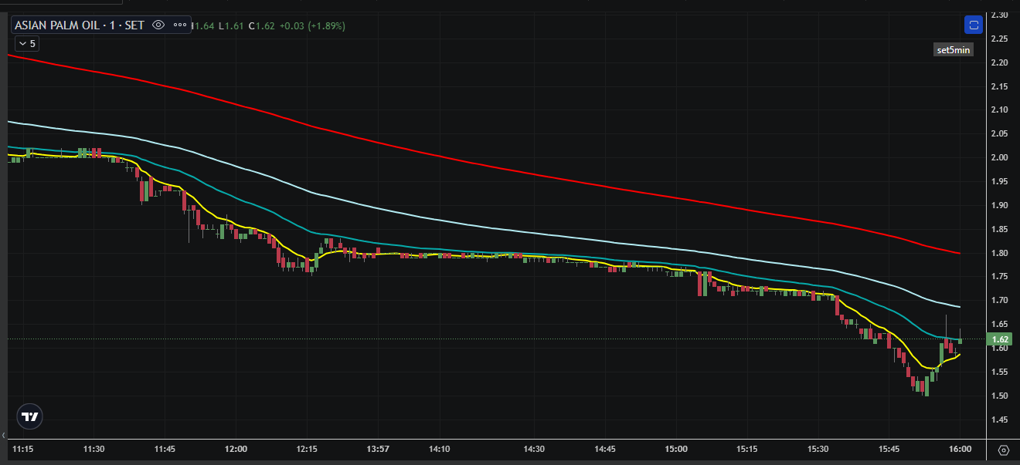Click the 2.15 price axis label
Screen dimensions: 1020x465
999,86
